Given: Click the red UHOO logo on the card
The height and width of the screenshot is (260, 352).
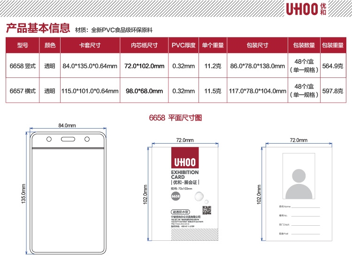Looking at the screenshot, I should (185, 158).
